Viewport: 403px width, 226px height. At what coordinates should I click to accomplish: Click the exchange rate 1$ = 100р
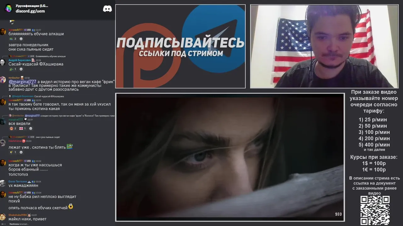pos(374,164)
